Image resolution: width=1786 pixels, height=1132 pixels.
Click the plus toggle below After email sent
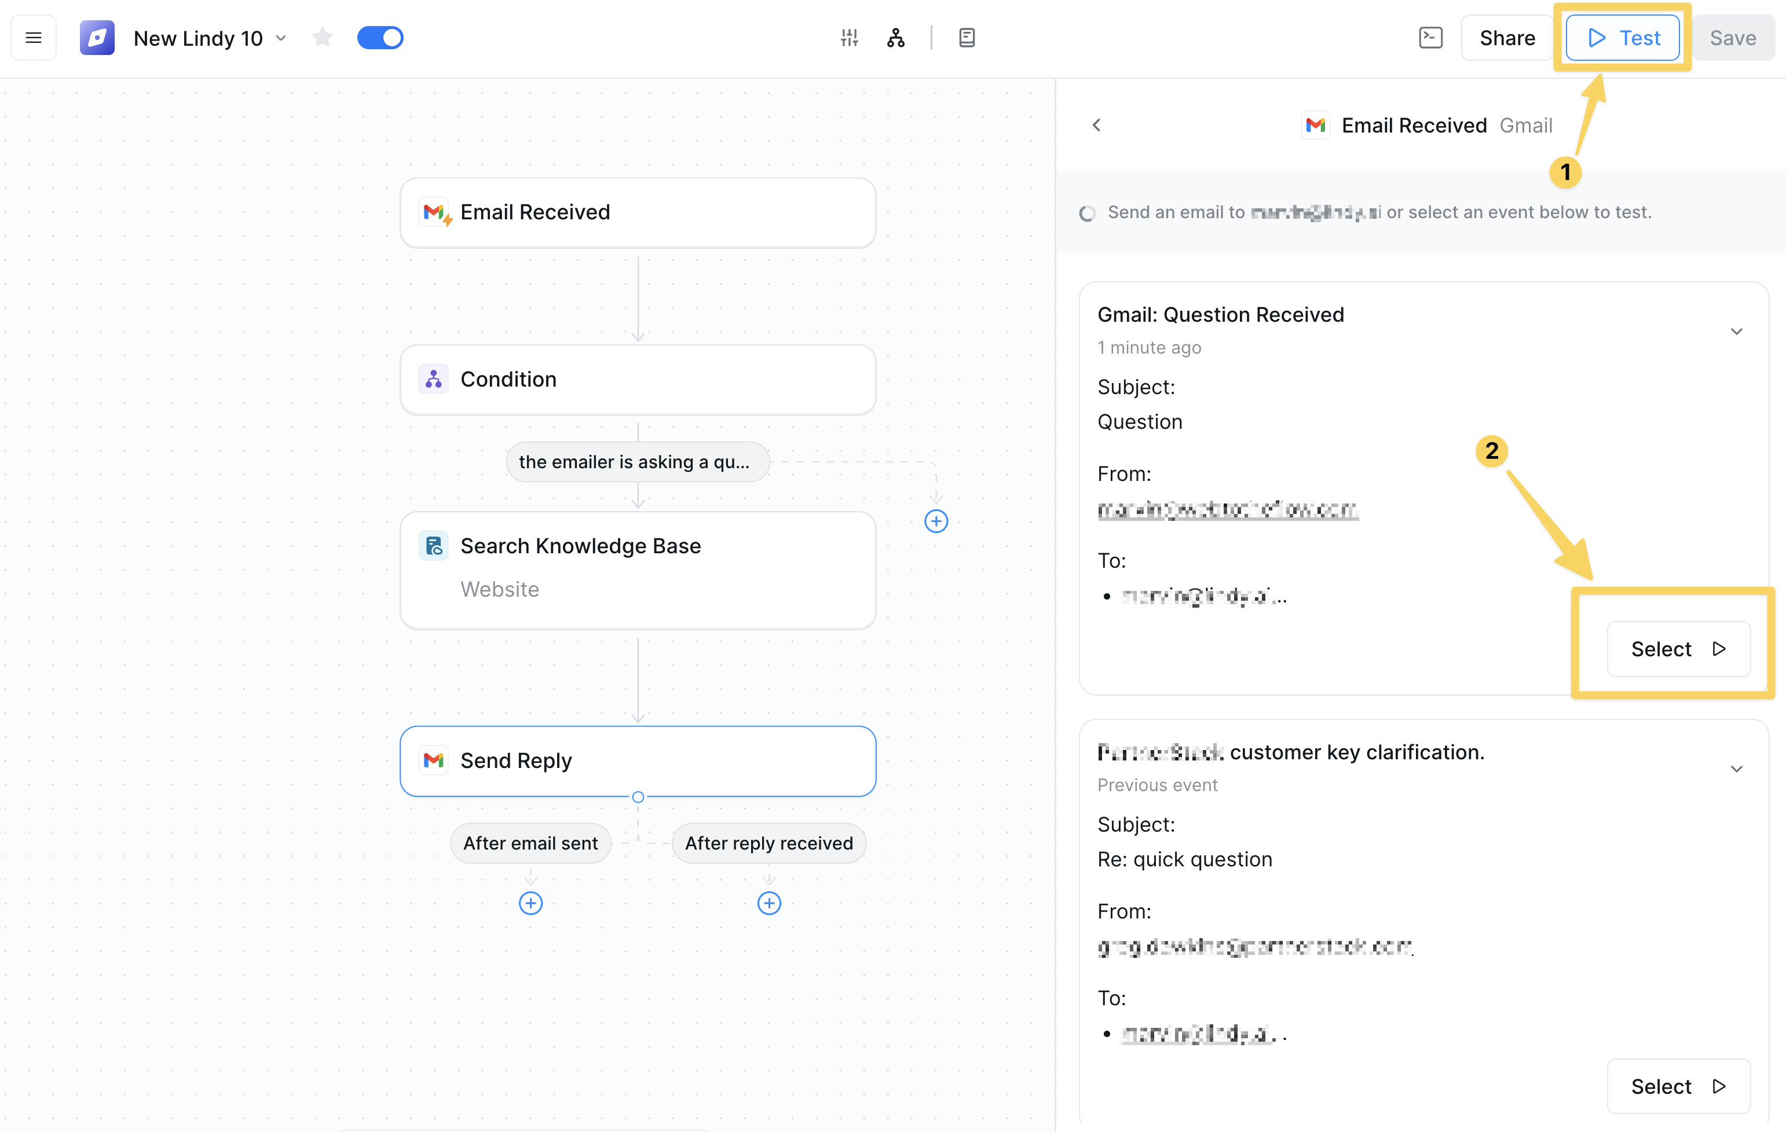point(530,903)
